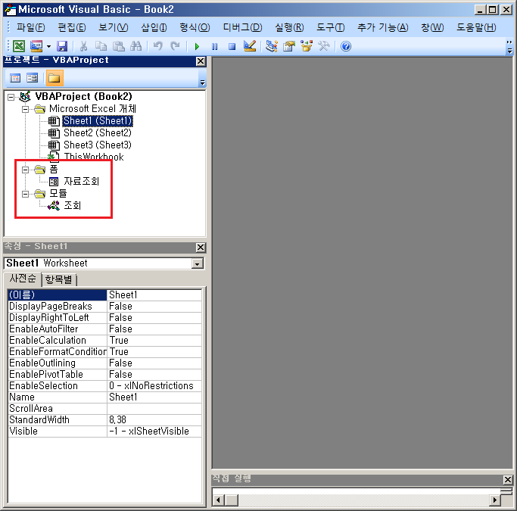Screen dimensions: 517x511
Task: Click the immediate window right scroll arrow
Action: (x=494, y=500)
